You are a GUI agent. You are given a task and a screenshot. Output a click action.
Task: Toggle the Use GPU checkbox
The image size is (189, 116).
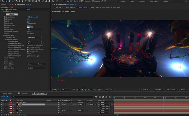coord(28,33)
